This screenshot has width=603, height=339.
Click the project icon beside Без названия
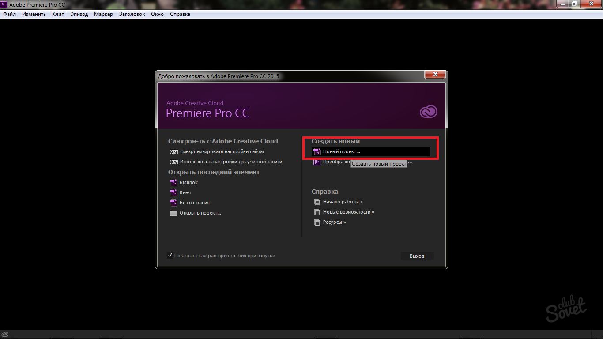(x=173, y=203)
